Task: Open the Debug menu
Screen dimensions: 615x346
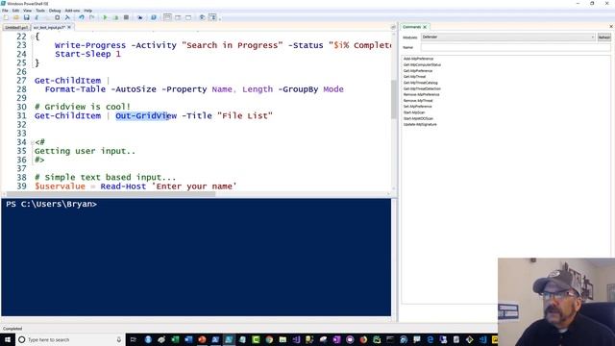Action: (x=55, y=11)
